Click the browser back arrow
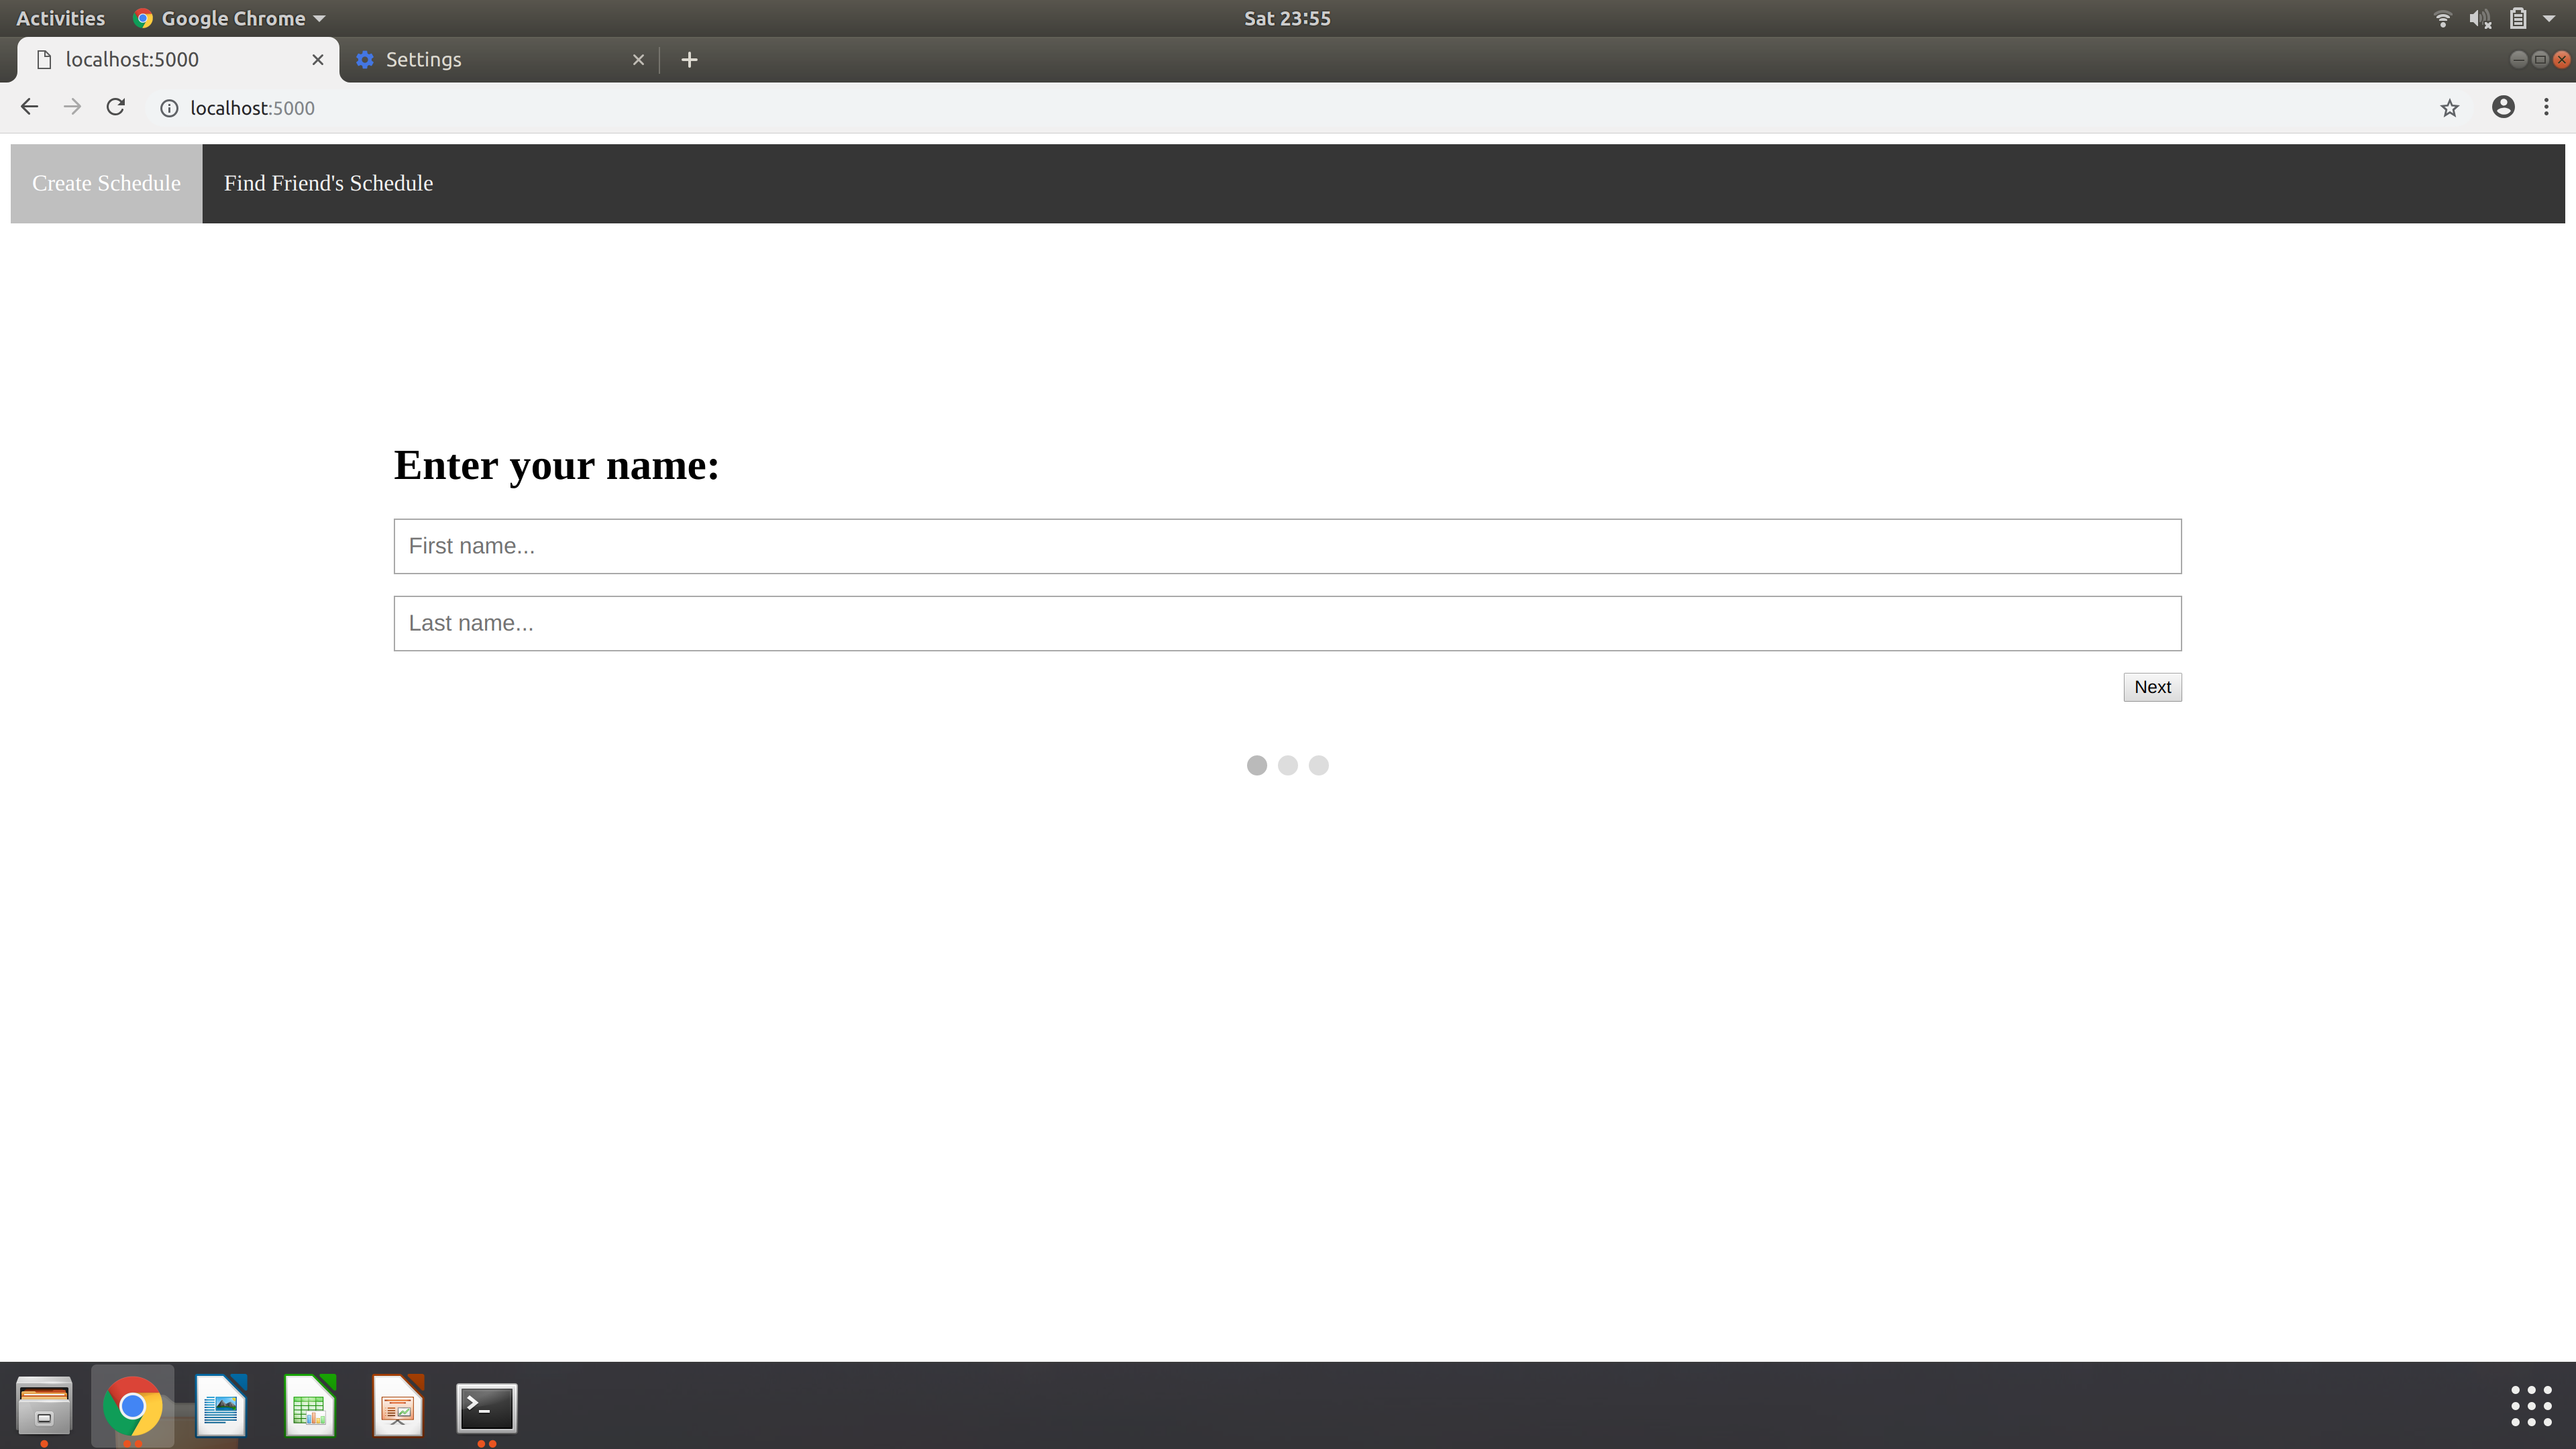The width and height of the screenshot is (2576, 1449). point(29,107)
